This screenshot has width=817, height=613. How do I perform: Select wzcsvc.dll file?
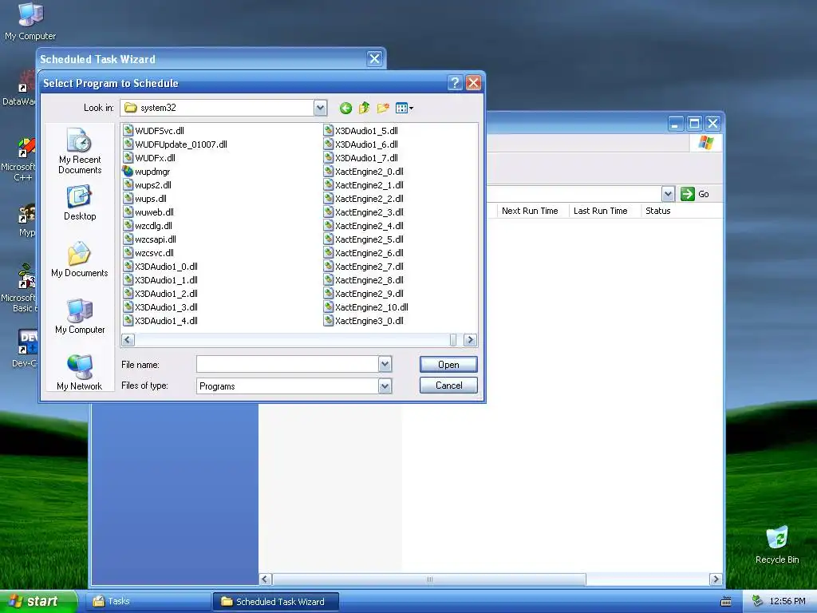tap(148, 253)
